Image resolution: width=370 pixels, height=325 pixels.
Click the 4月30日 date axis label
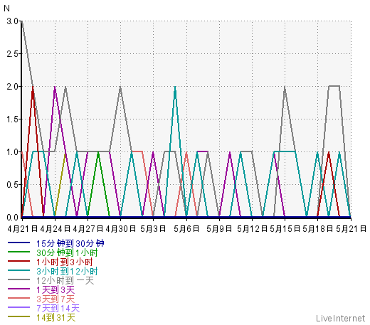click(x=121, y=229)
